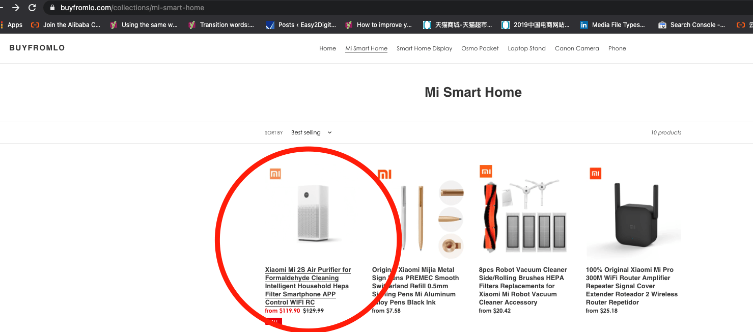The width and height of the screenshot is (753, 332).
Task: Click the from $25.18 price
Action: [x=602, y=311]
